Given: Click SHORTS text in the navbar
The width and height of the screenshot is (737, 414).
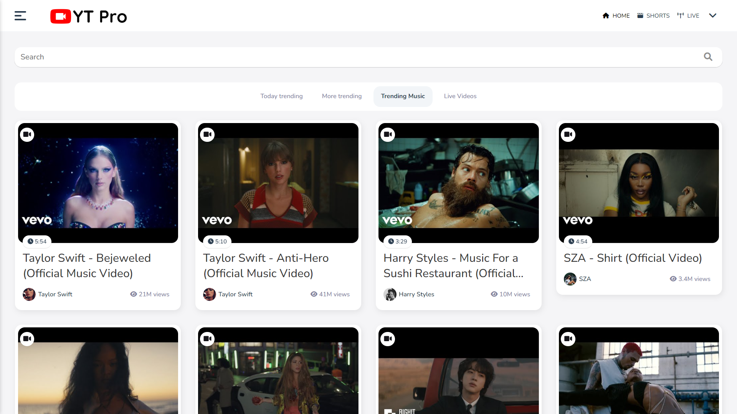Looking at the screenshot, I should point(658,16).
